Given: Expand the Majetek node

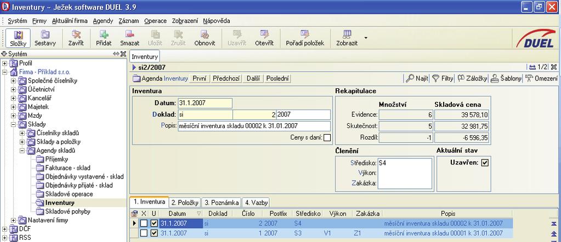Looking at the screenshot, I should click(13, 107).
